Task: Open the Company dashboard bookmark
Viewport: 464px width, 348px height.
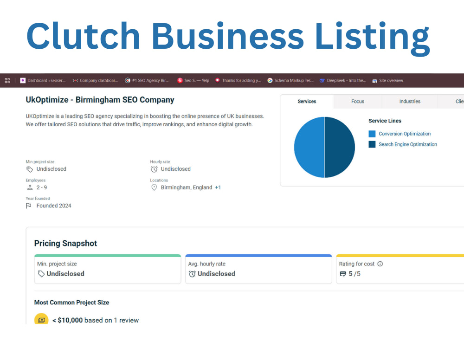Action: click(95, 80)
